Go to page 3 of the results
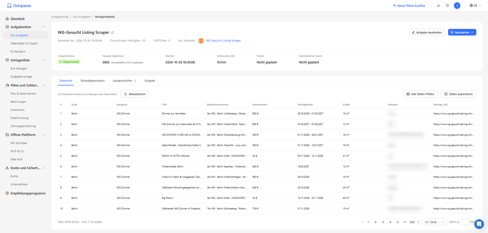Viewport: 488px width, 233px height. (x=383, y=222)
